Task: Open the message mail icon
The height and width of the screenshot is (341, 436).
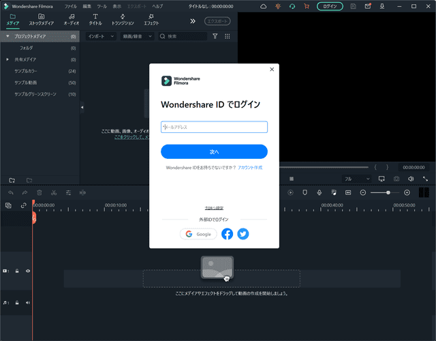Action: (368, 6)
